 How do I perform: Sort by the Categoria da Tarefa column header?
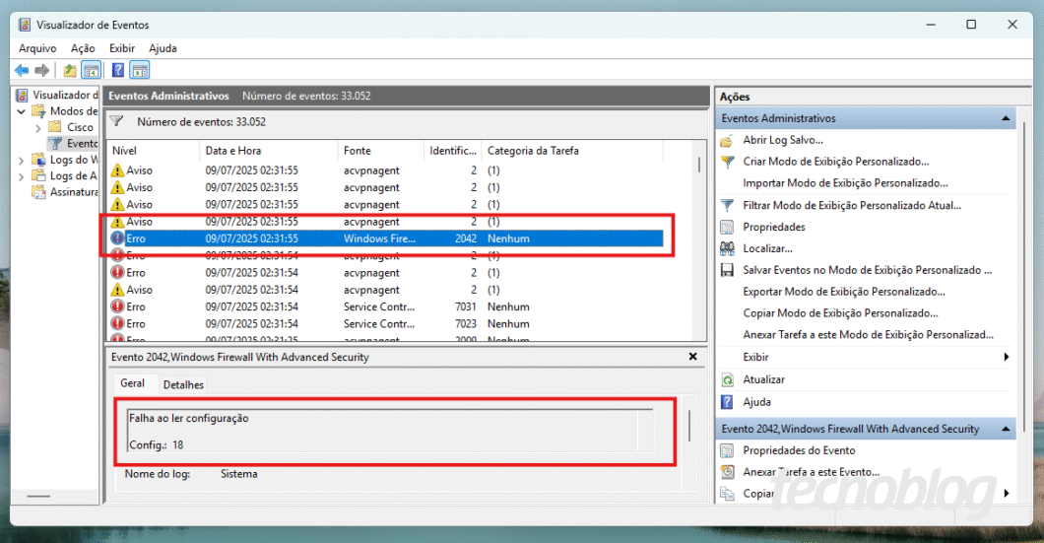pyautogui.click(x=572, y=151)
